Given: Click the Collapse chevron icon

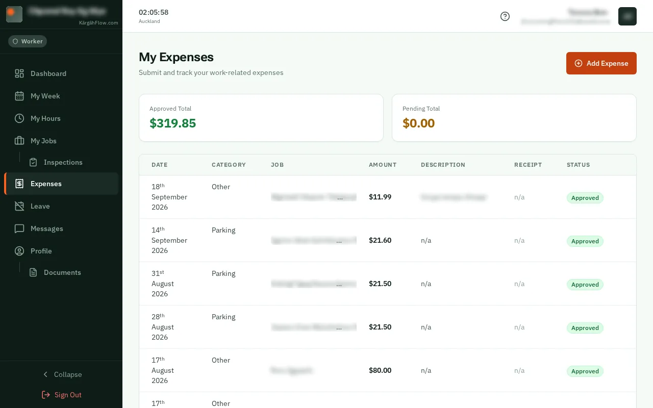Looking at the screenshot, I should (45, 374).
